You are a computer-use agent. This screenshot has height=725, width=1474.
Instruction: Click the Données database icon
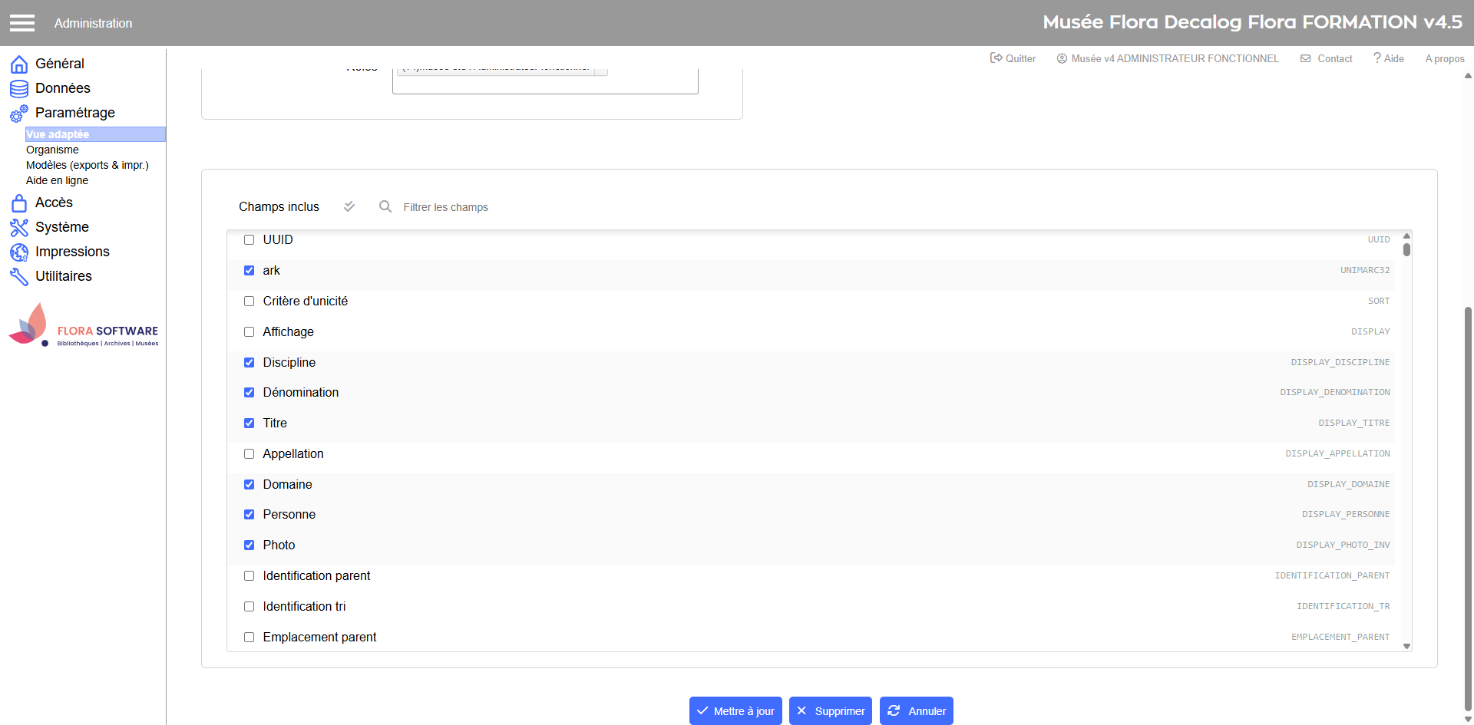point(19,89)
